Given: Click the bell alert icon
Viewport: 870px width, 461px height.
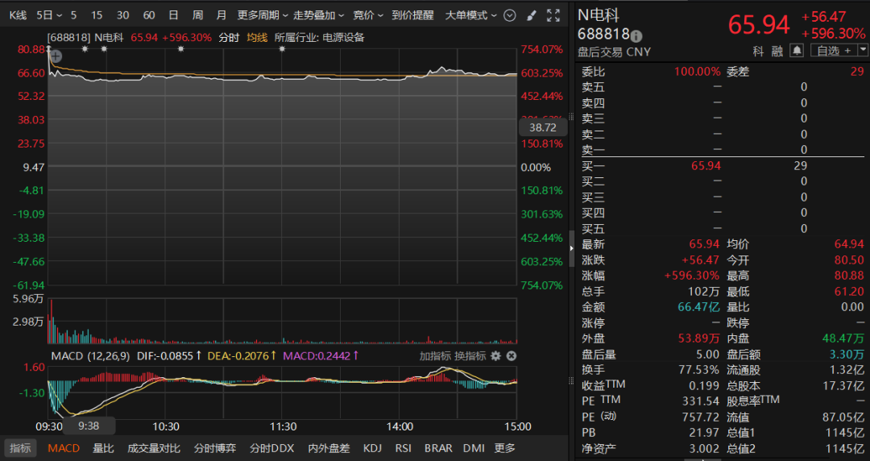Looking at the screenshot, I should (797, 51).
